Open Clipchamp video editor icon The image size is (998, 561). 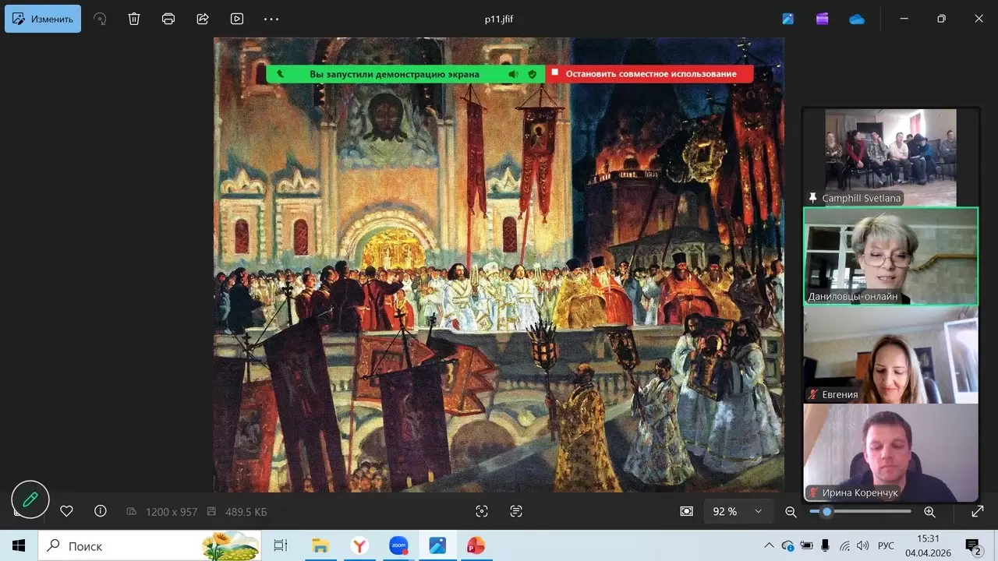[x=823, y=19]
